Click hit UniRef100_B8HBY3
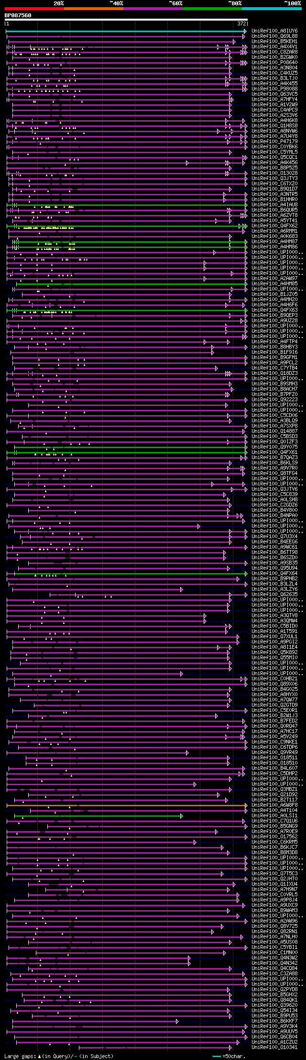The image size is (306, 1060). 274,347
